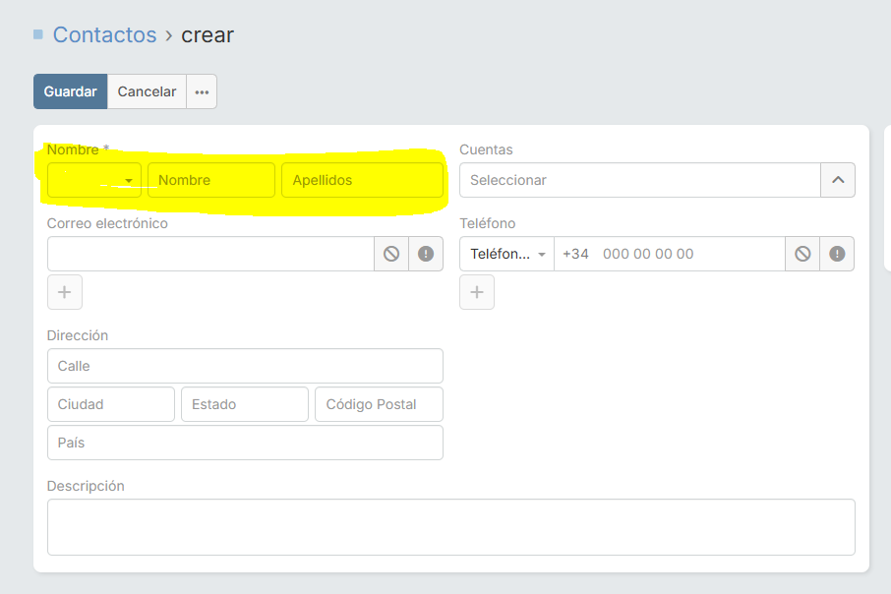Click the Seleccionar field under Cuentas
This screenshot has width=891, height=594.
639,180
